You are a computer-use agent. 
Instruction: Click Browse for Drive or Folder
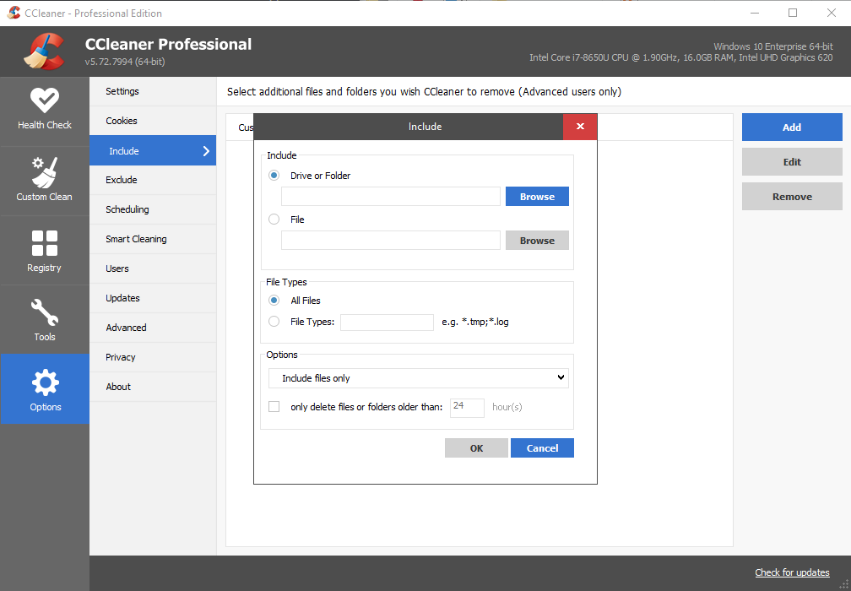(537, 197)
